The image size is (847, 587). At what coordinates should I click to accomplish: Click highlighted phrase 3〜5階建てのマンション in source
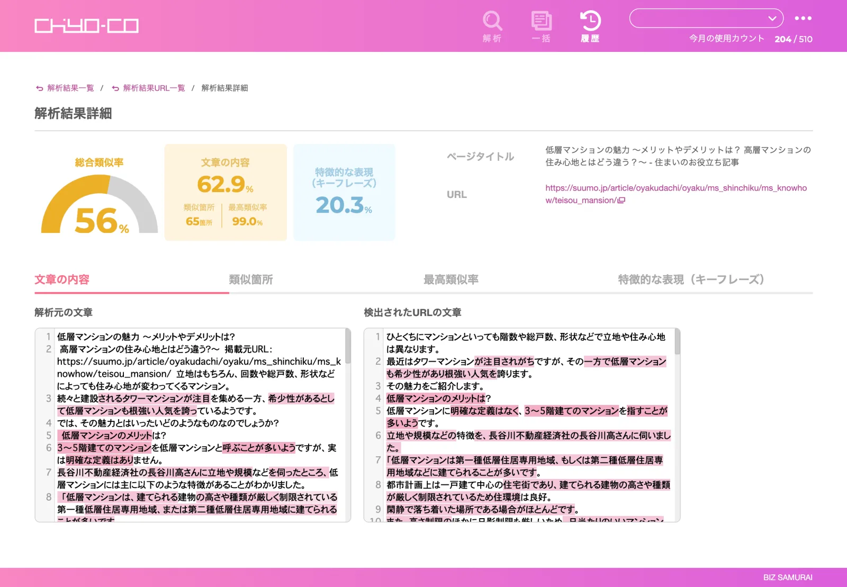tap(104, 448)
